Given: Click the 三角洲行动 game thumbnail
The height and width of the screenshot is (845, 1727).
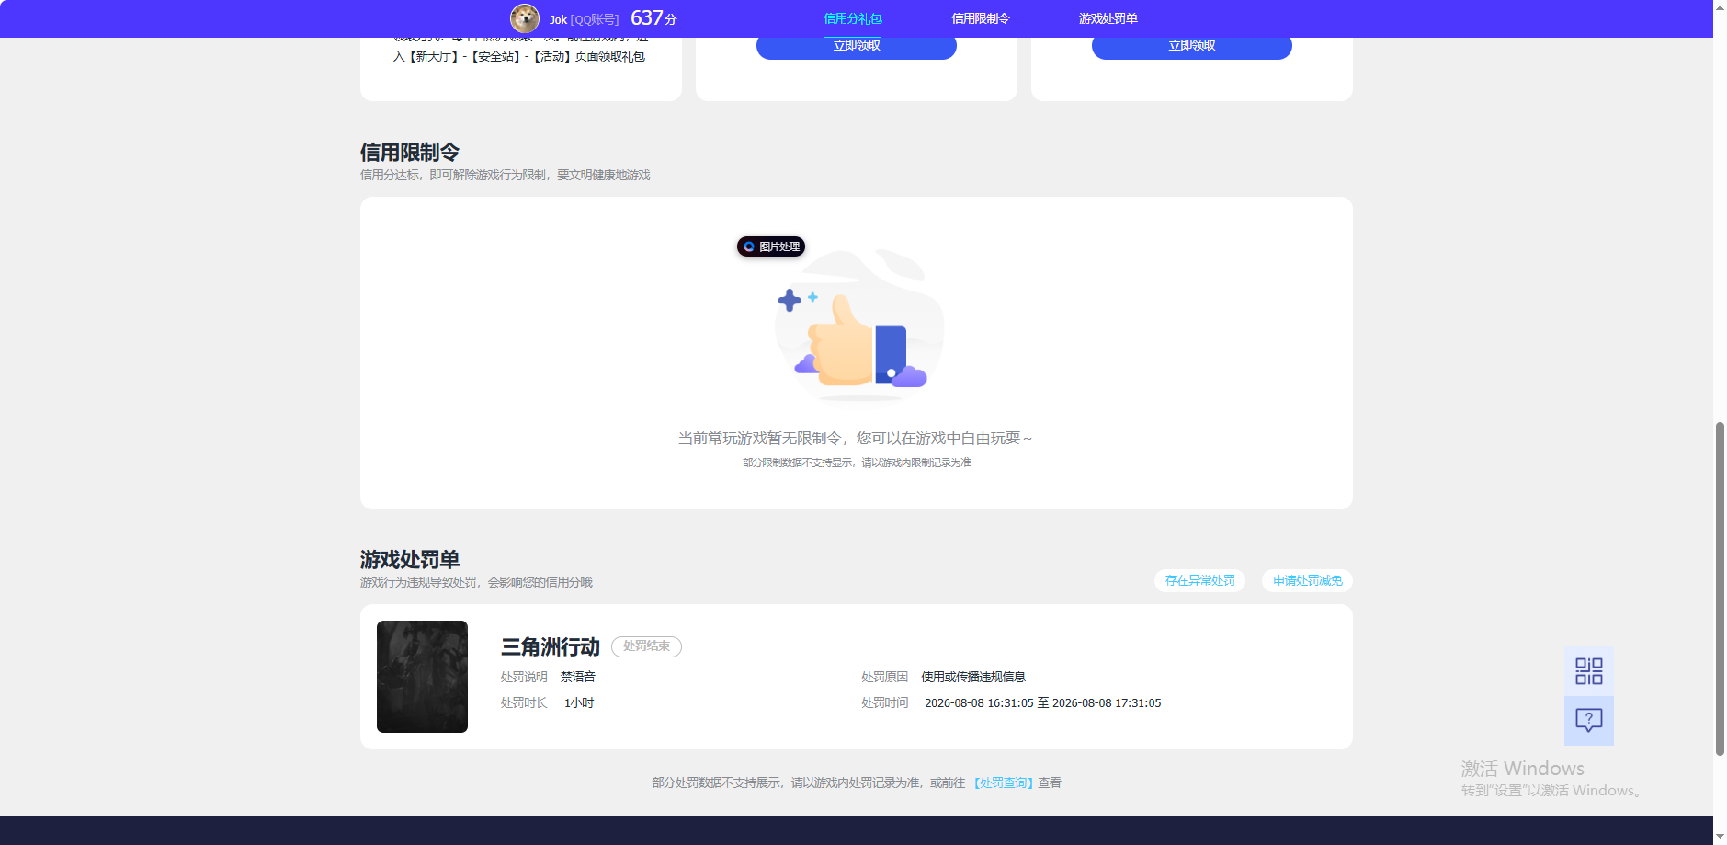Looking at the screenshot, I should coord(422,677).
